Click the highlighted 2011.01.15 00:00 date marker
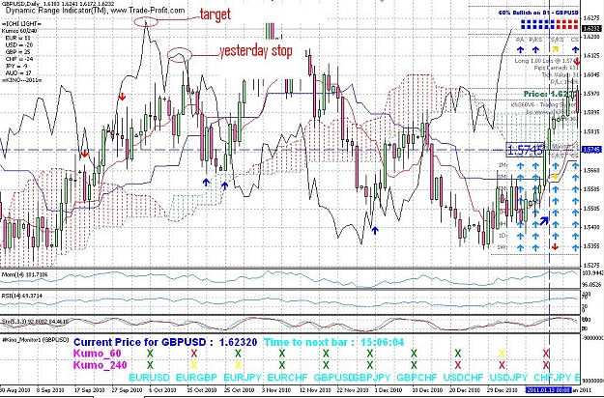Viewport: 604px width, 398px height. pyautogui.click(x=550, y=390)
